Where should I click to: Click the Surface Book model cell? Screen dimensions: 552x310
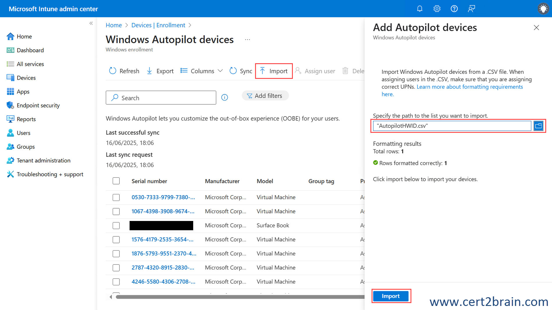[273, 225]
